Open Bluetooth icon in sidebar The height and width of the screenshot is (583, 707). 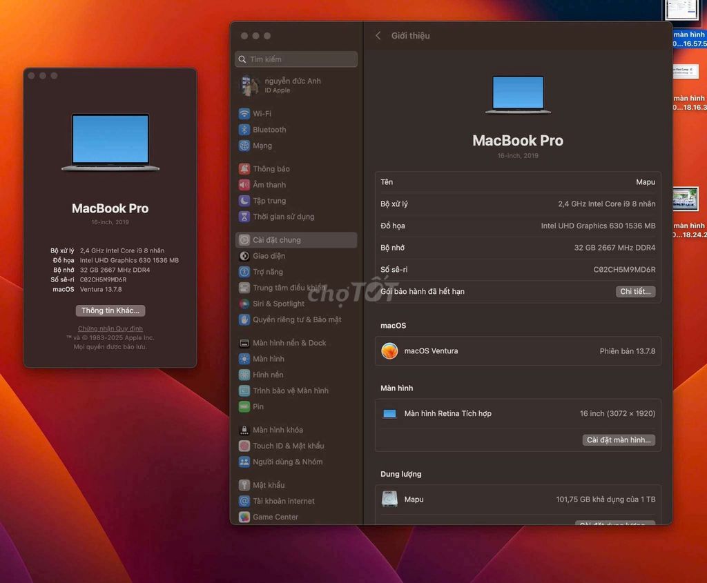(x=244, y=130)
